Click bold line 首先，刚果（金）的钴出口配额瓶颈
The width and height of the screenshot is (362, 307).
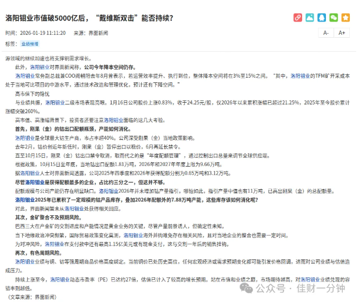[73, 129]
